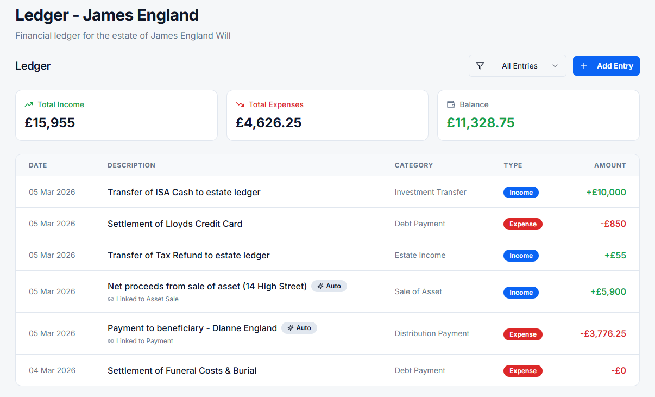Click the chevron on the All Entries selector
655x397 pixels.
click(x=555, y=65)
